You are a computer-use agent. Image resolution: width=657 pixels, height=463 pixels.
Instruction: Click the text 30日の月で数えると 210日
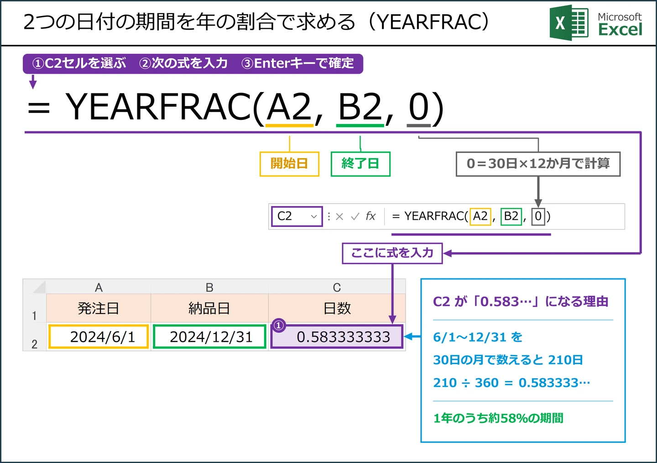[x=508, y=360]
